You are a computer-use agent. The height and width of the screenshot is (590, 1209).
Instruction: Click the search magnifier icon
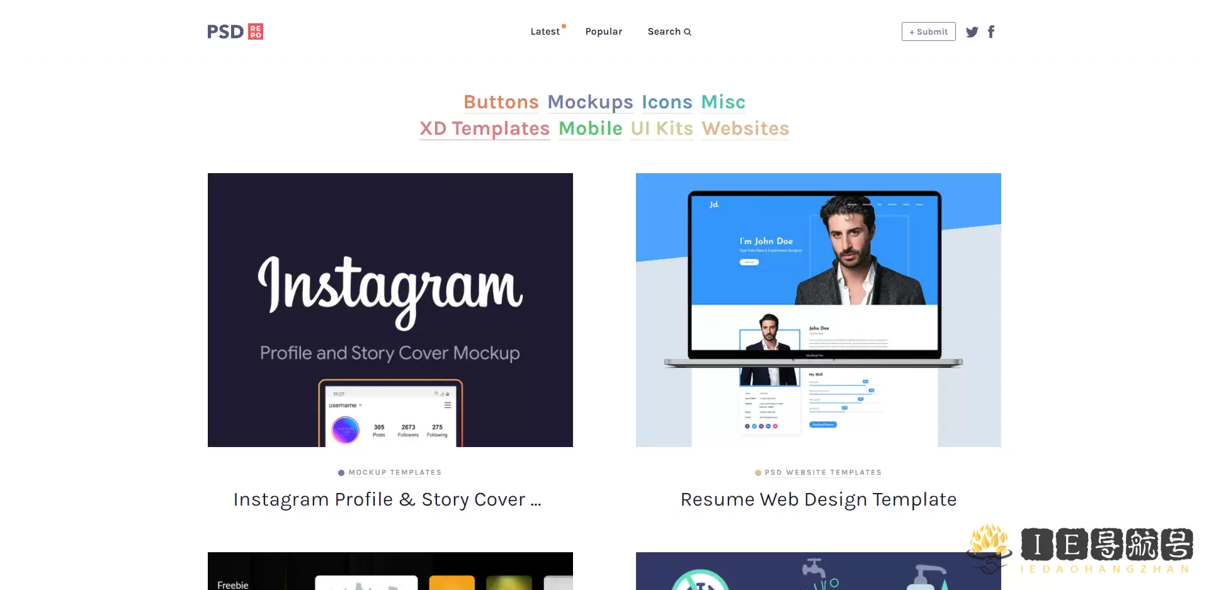tap(688, 32)
